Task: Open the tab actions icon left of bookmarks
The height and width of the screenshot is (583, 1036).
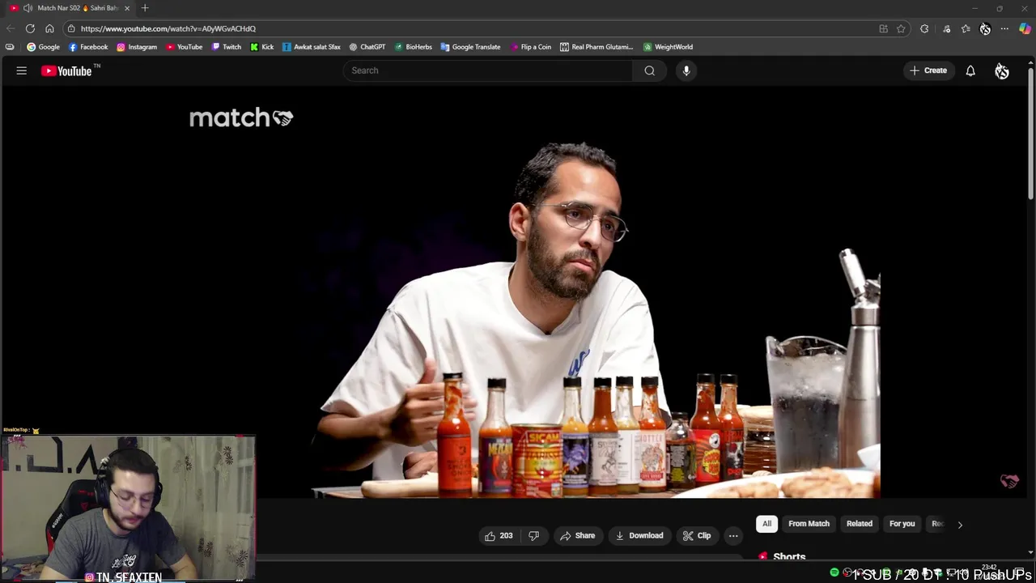Action: [x=10, y=47]
